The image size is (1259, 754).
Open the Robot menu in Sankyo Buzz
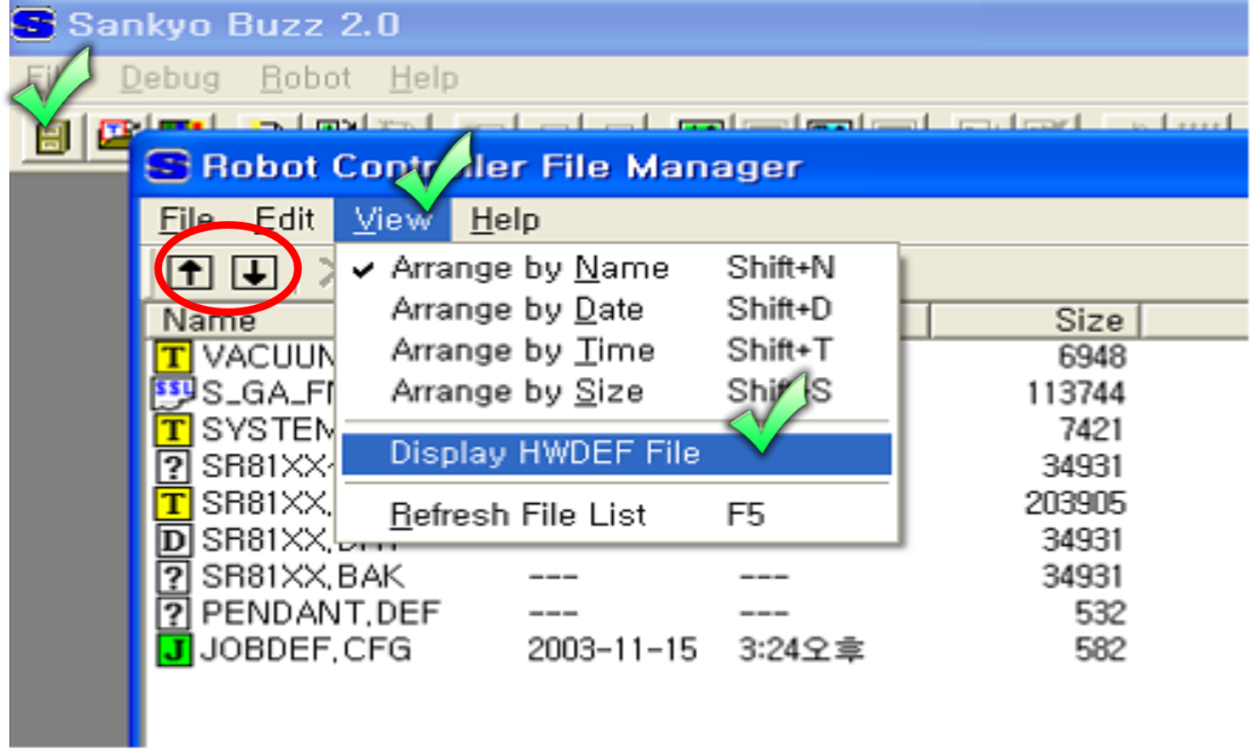(x=305, y=78)
